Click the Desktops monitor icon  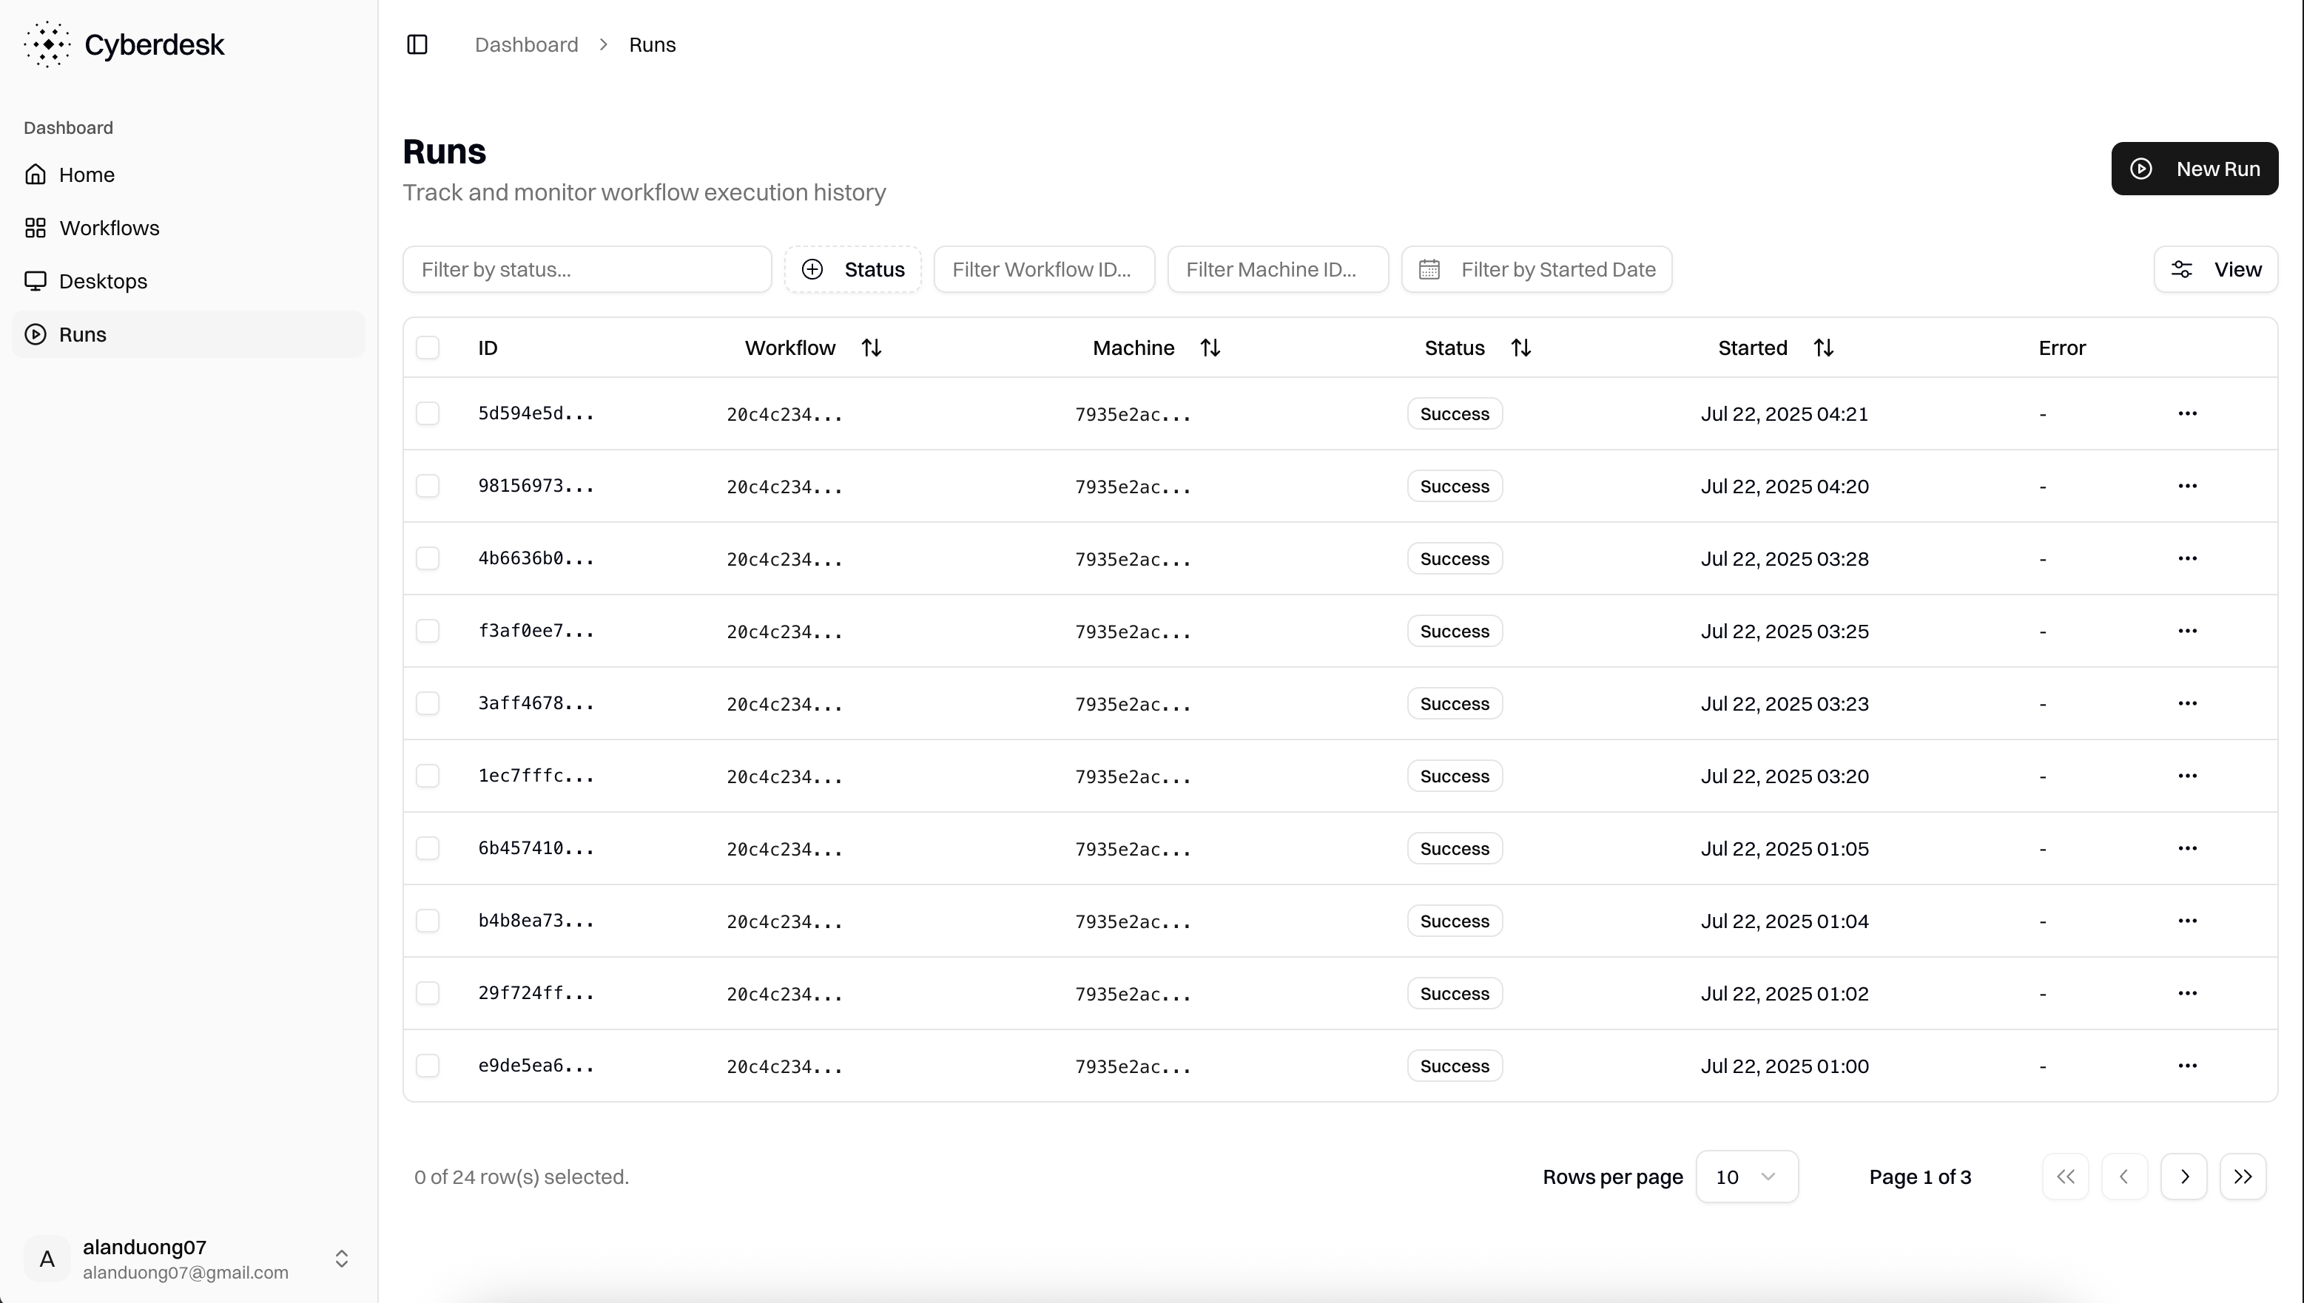[36, 281]
